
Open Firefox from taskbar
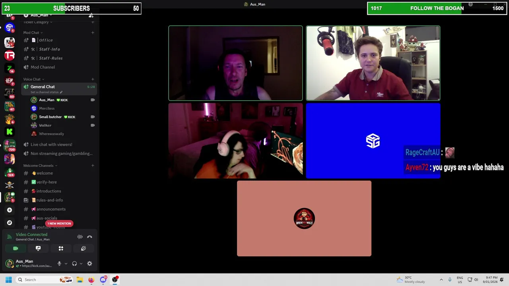point(91,280)
